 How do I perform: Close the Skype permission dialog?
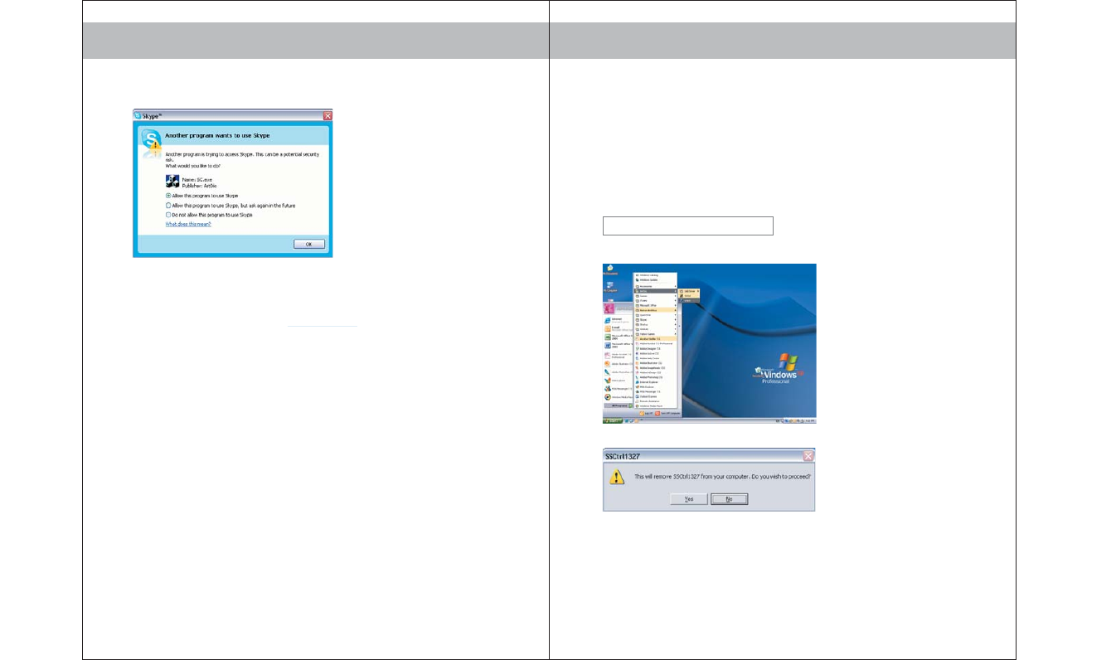[x=328, y=116]
